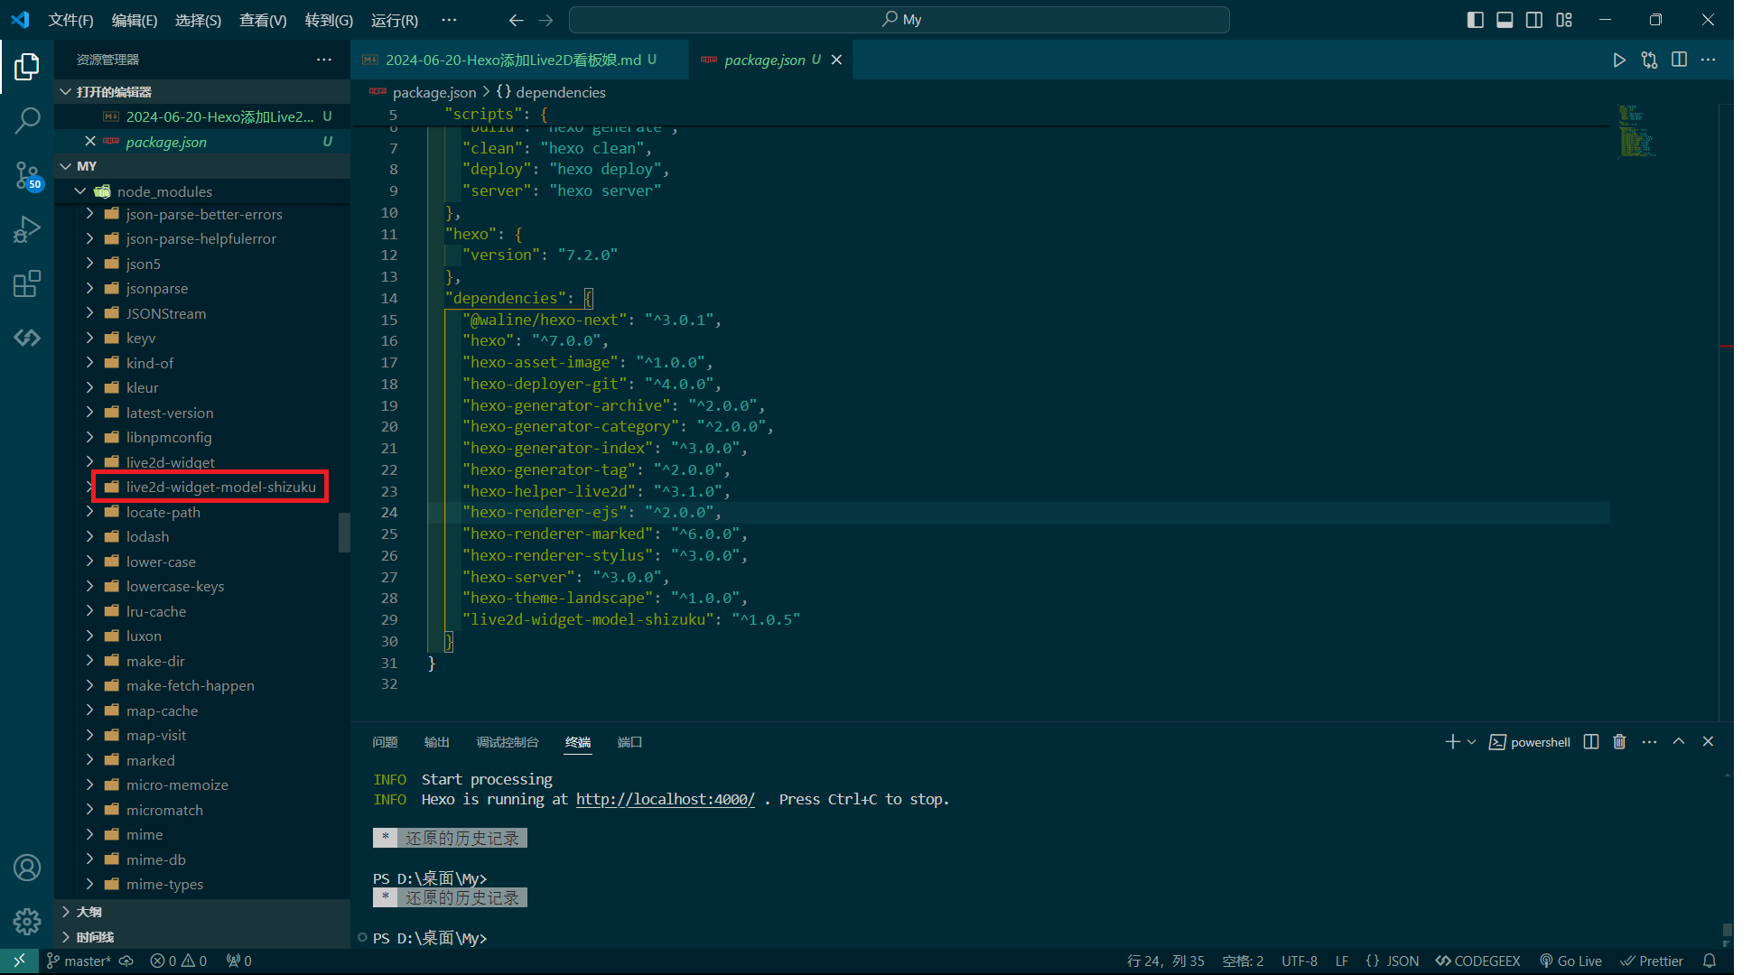Open 运行(R) menu
Viewport: 1752px width, 975px height.
coord(395,20)
